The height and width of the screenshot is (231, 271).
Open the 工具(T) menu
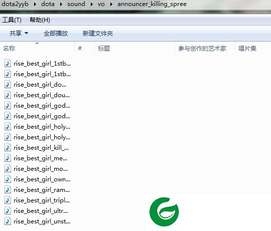click(12, 20)
